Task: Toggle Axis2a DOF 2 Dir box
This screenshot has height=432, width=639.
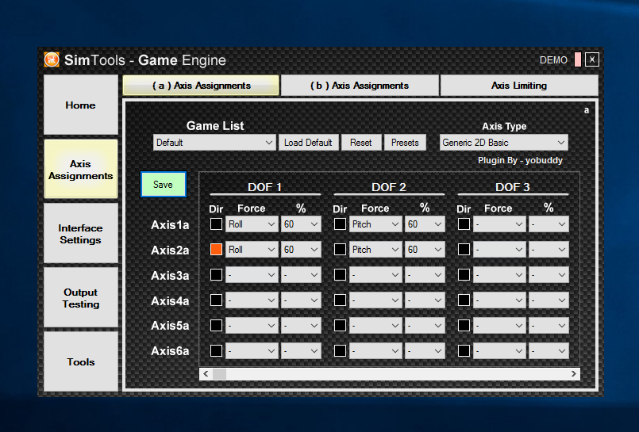Action: coord(340,250)
